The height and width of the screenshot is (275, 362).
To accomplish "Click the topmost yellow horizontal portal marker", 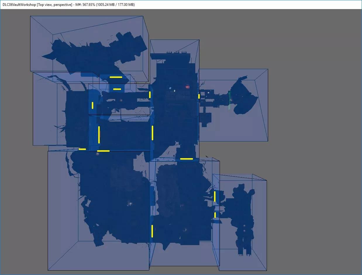I will pos(116,77).
